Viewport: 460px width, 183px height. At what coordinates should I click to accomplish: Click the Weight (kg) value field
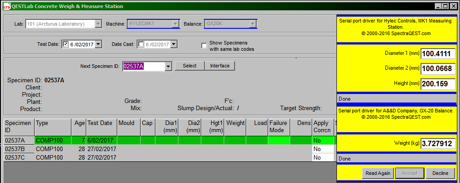coord(438,144)
